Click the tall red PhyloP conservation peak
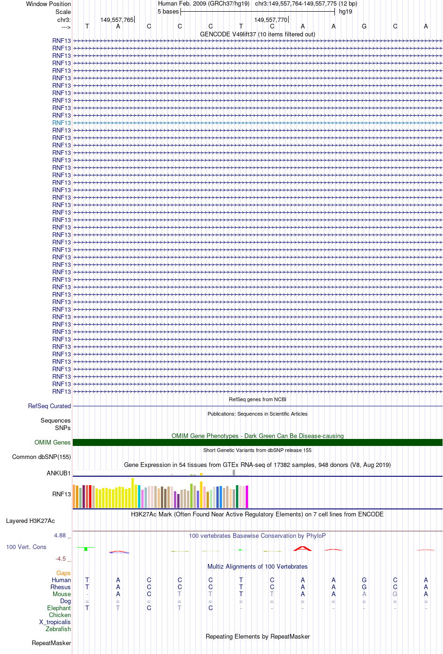Image resolution: width=443 pixels, height=654 pixels. (302, 548)
